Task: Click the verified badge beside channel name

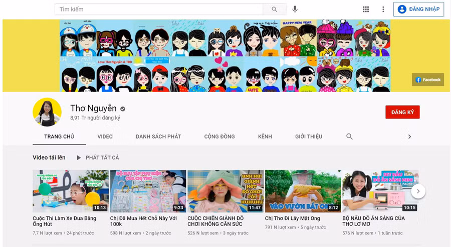Action: (x=123, y=108)
